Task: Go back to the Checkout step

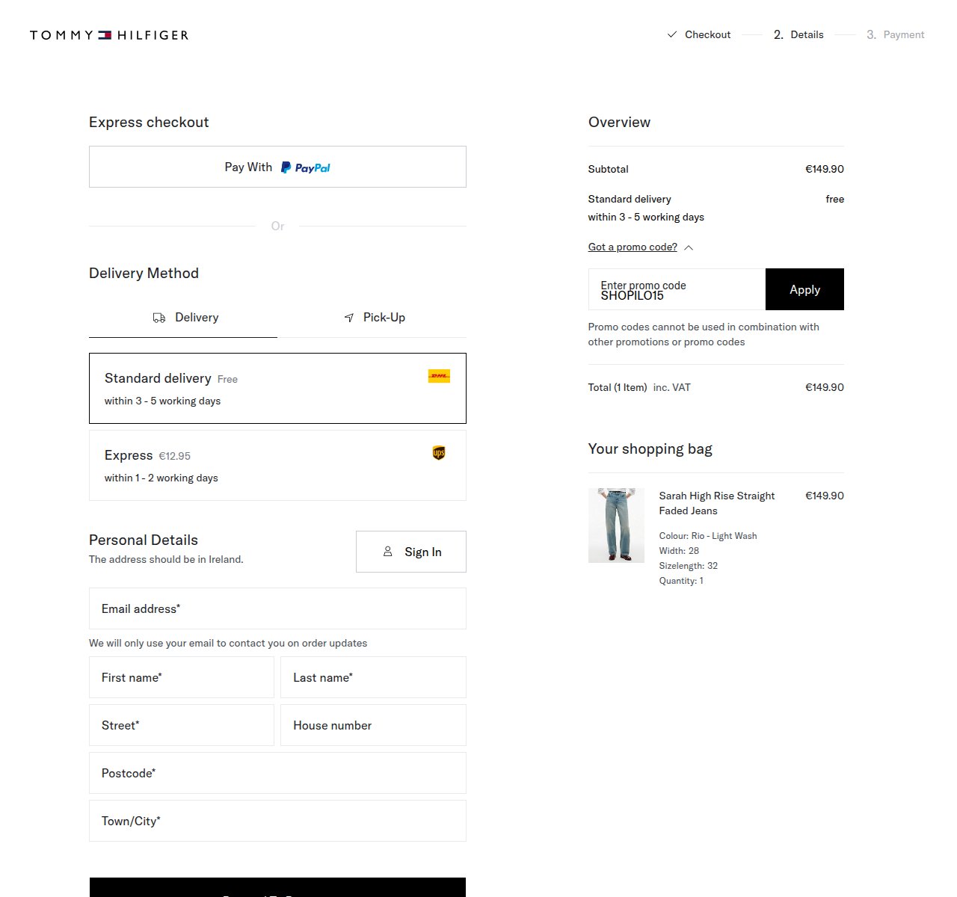Action: pos(699,34)
